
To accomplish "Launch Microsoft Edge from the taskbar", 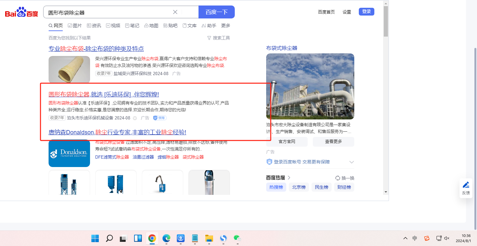I will click(166, 239).
